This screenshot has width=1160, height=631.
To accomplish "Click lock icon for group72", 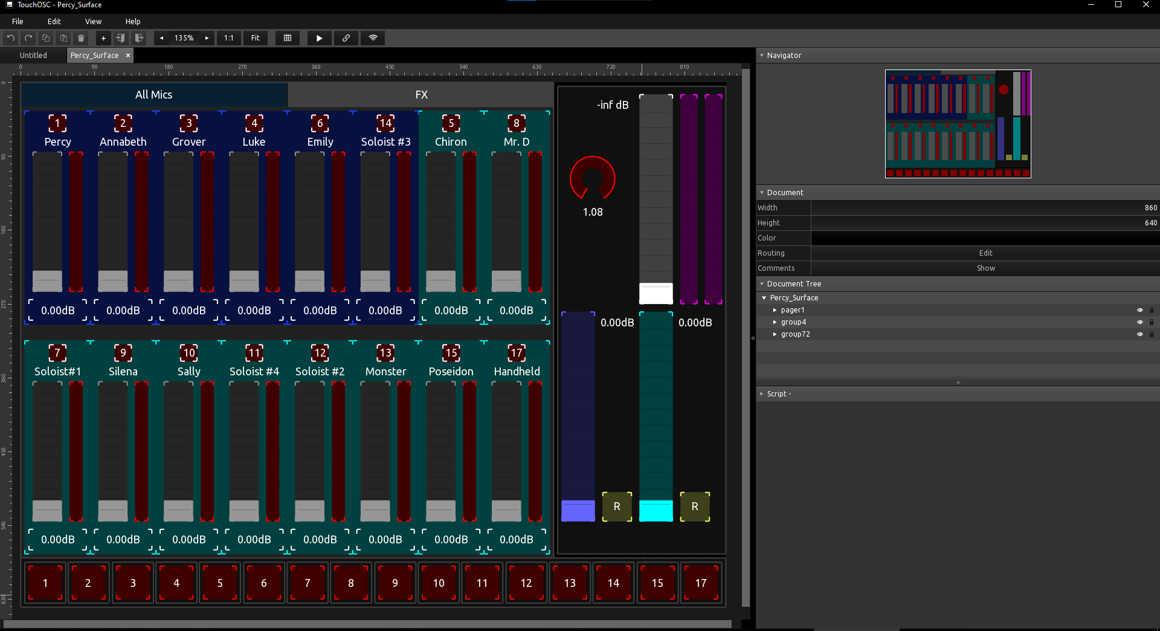I will pyautogui.click(x=1151, y=334).
